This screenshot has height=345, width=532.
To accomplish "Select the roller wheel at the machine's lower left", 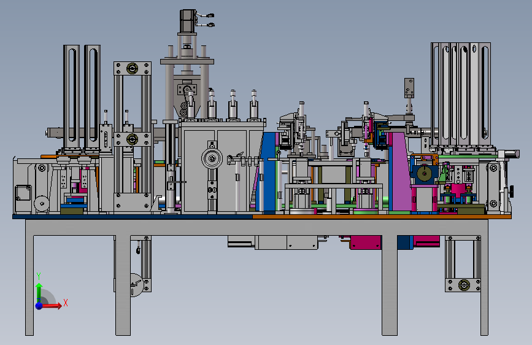I will [42, 204].
